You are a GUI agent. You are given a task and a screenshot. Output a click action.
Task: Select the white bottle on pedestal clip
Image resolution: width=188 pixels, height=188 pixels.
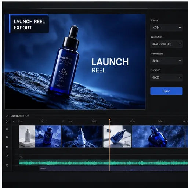[x=27, y=136]
